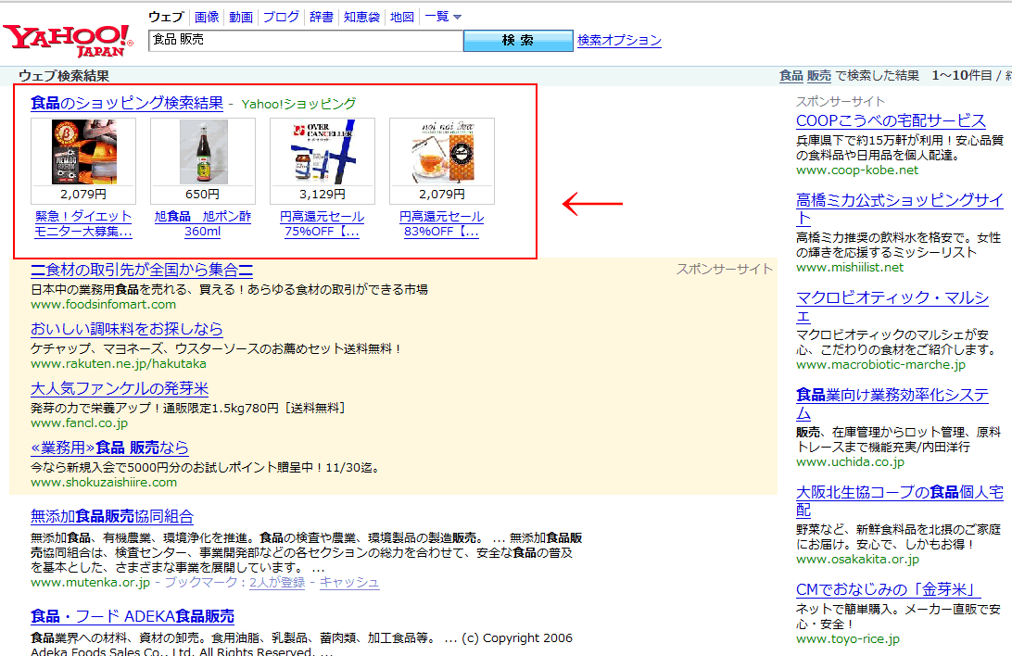Image resolution: width=1012 pixels, height=656 pixels.
Task: Open COOPこうべの宅配サービス sponsor link
Action: pos(891,120)
